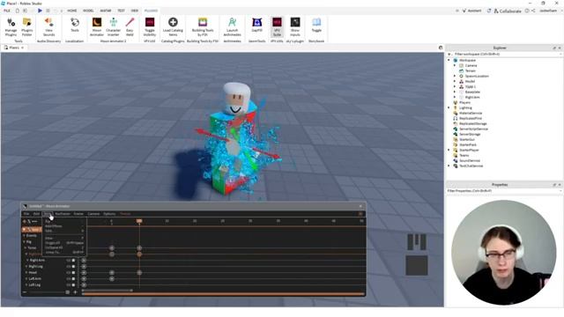564x317 pixels.
Task: Open the Options menu in Moon Animator
Action: [x=109, y=214]
